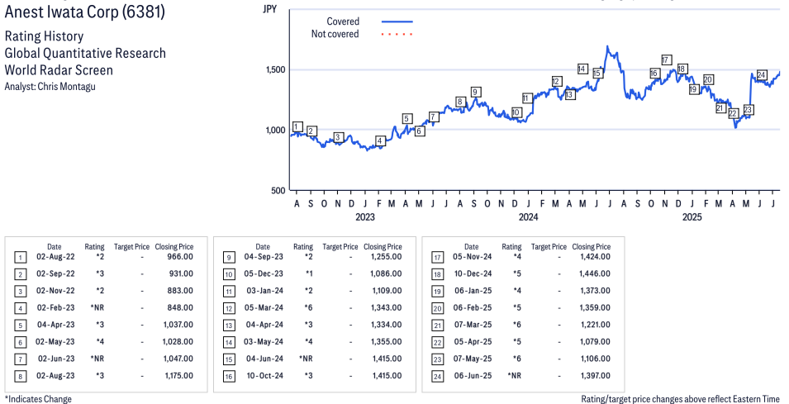Click chart marker 24 on the chart
The height and width of the screenshot is (404, 789).
click(762, 75)
